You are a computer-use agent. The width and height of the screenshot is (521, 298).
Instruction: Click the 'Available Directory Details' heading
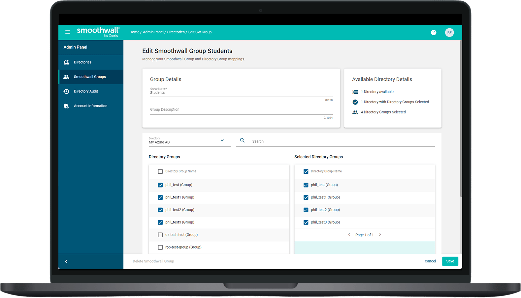382,79
